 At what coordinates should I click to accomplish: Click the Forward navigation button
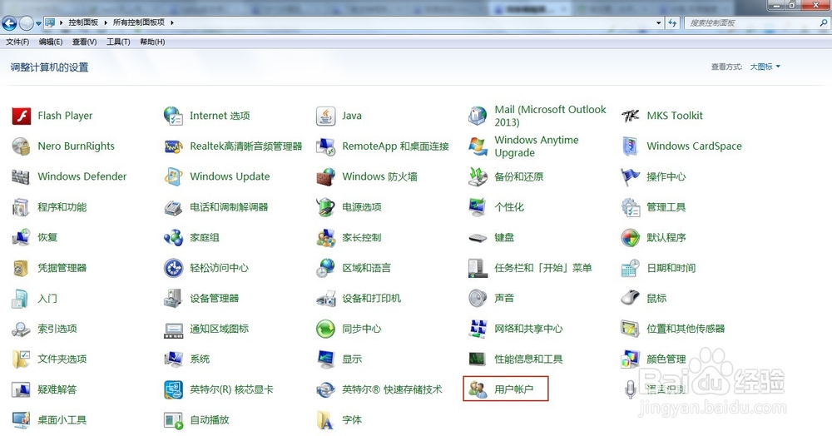(26, 22)
